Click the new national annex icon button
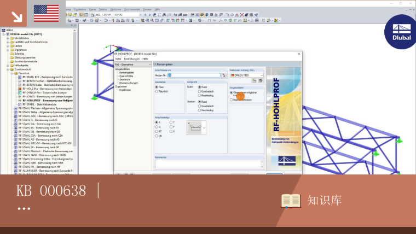Image resolution: width=416 pixels, height=234 pixels. click(254, 80)
